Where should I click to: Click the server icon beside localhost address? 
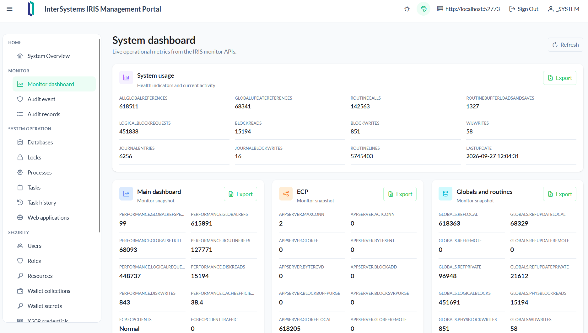click(440, 9)
